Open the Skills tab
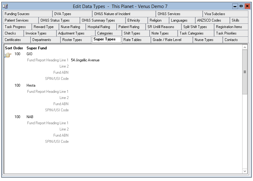 pyautogui.click(x=239, y=20)
